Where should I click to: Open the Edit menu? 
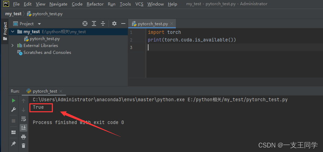pos(28,4)
